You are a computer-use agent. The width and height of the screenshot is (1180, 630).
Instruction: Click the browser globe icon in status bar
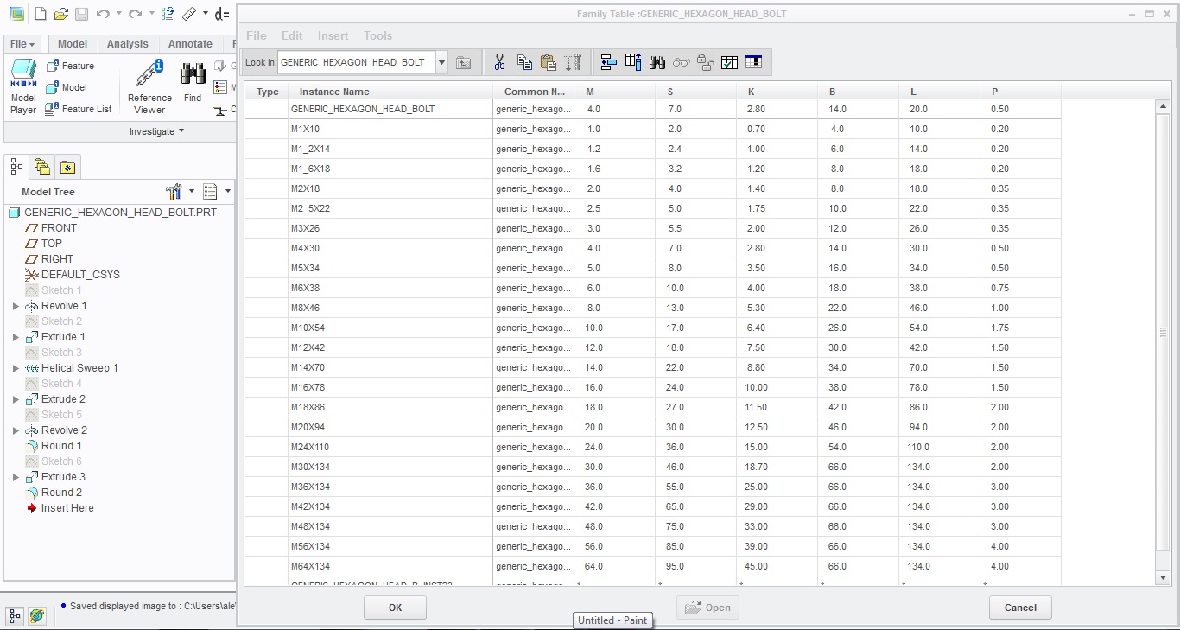(x=36, y=615)
